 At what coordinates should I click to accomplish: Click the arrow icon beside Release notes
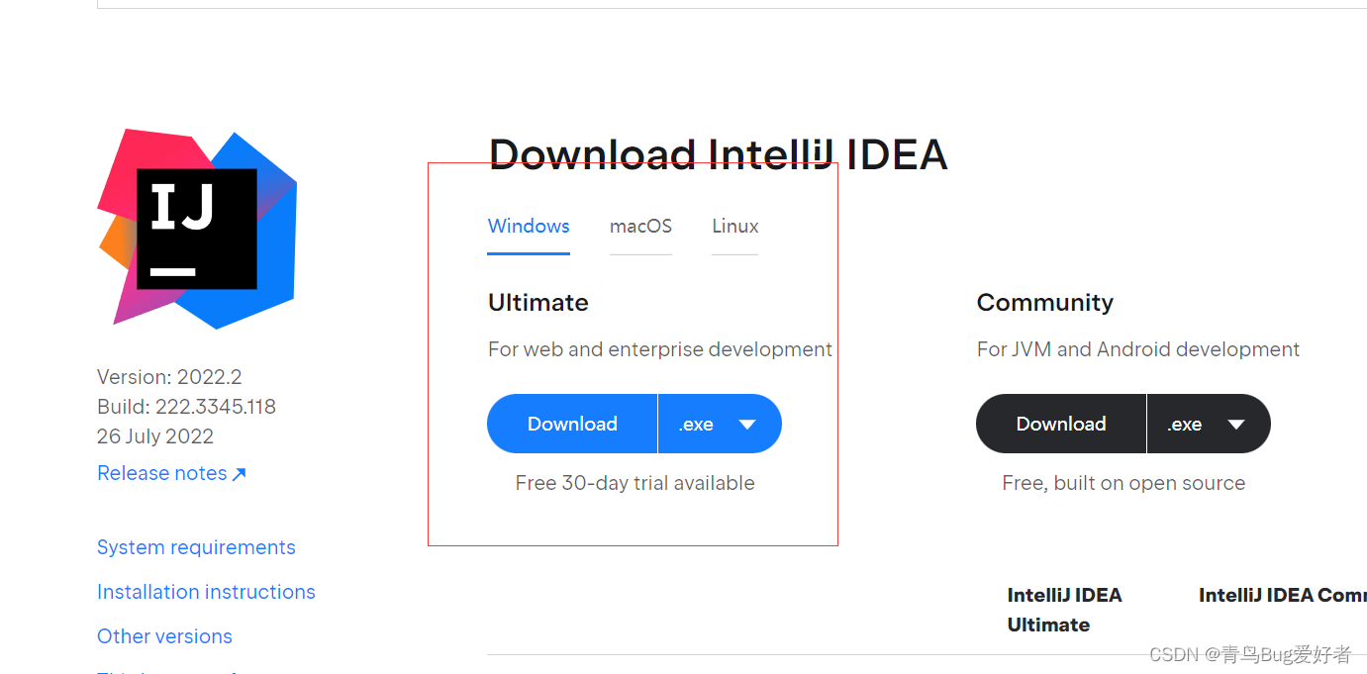click(x=239, y=474)
